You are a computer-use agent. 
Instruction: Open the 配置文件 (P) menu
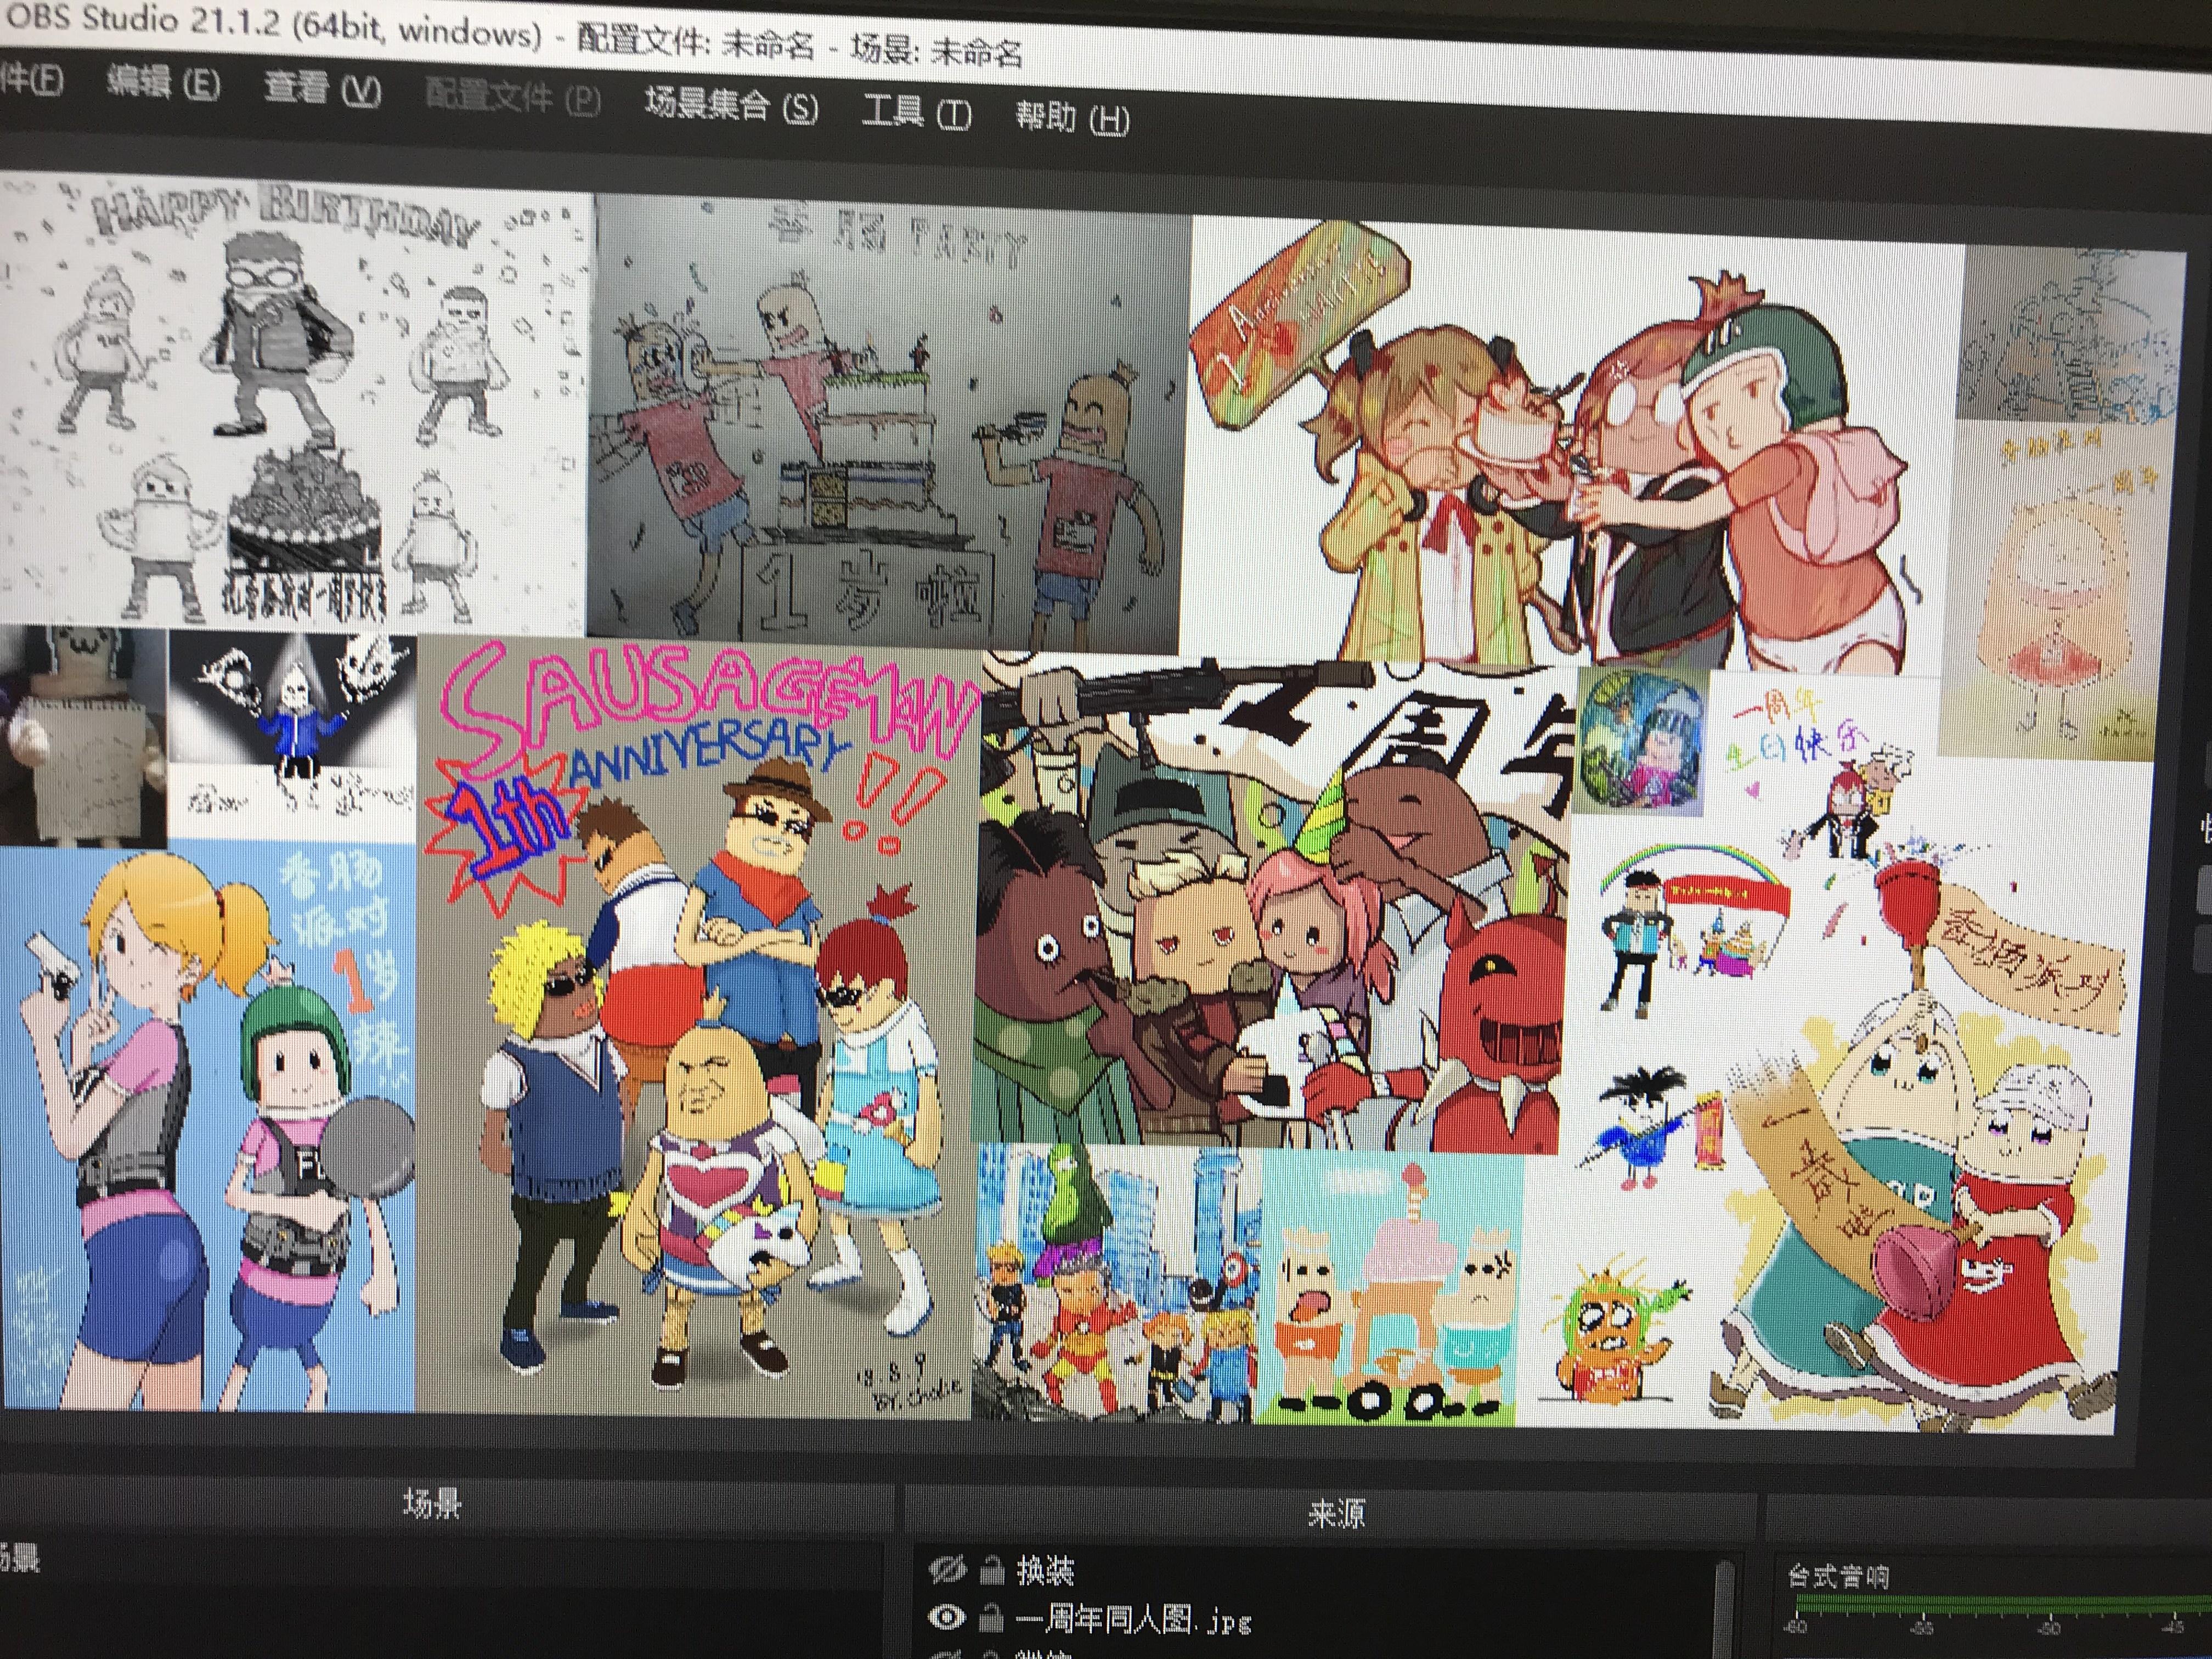click(x=512, y=97)
